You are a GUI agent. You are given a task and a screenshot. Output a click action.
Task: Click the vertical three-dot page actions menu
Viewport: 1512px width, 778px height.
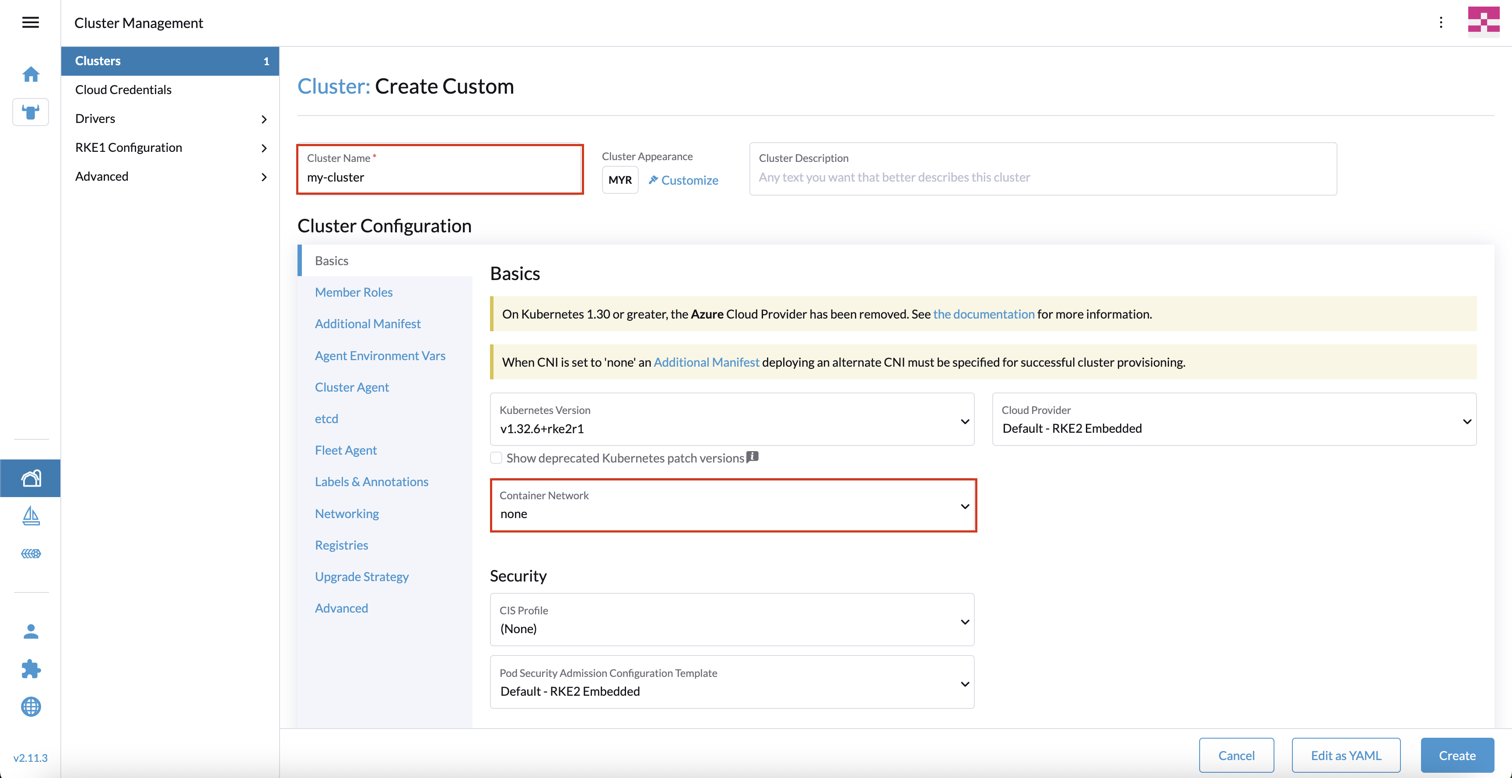(x=1441, y=22)
